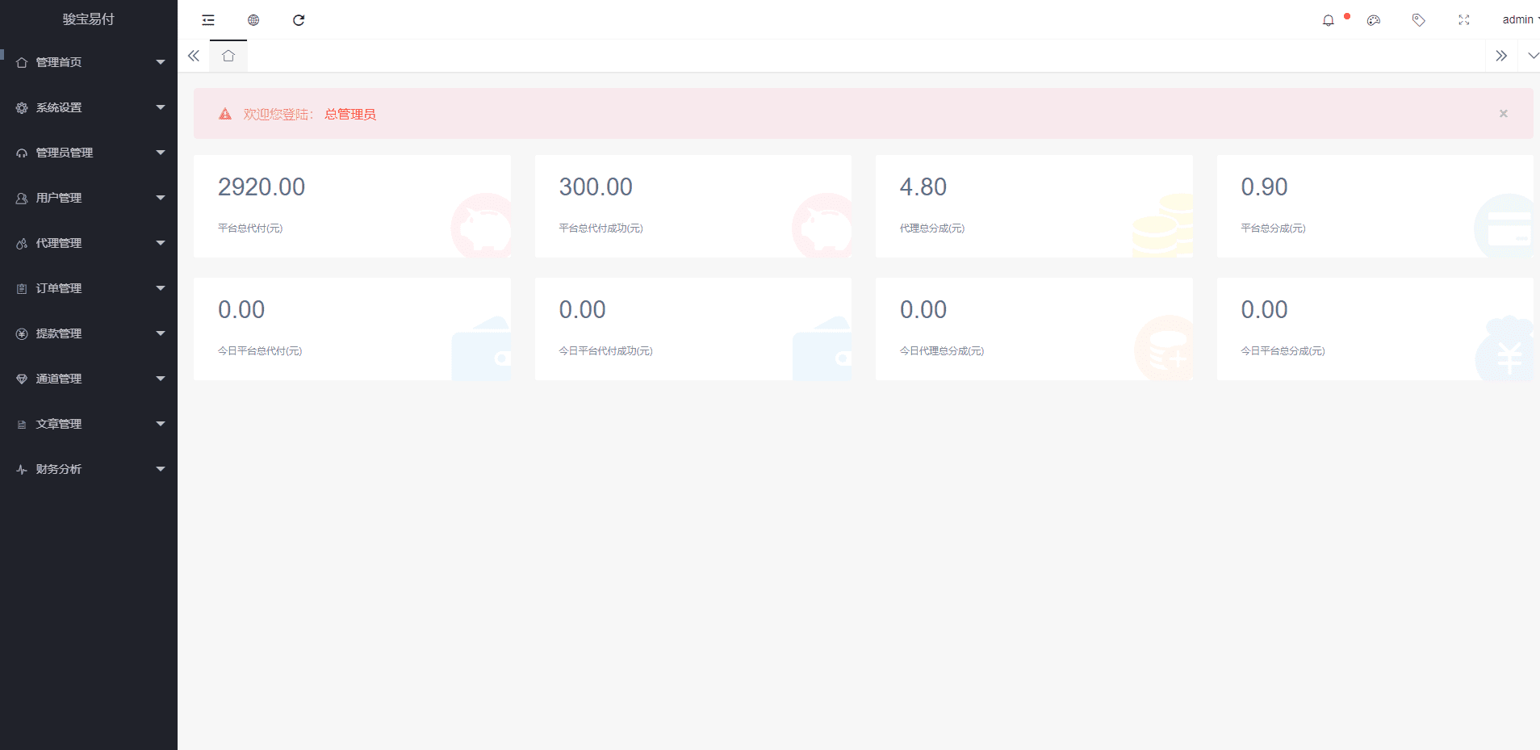Expand the 订单管理 sidebar menu

[x=89, y=288]
